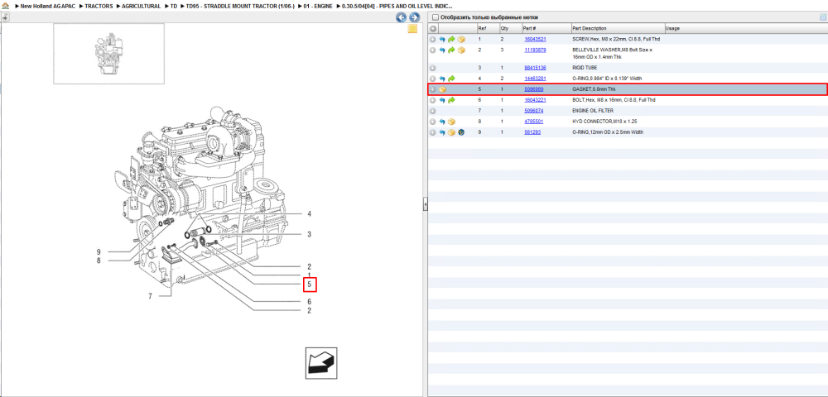This screenshot has height=397, width=828.
Task: Click box icon in BELLEVILLE WASHER row
Action: 461,50
